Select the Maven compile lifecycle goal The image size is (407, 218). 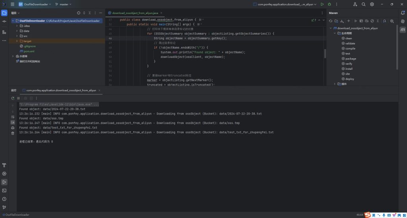pyautogui.click(x=350, y=48)
